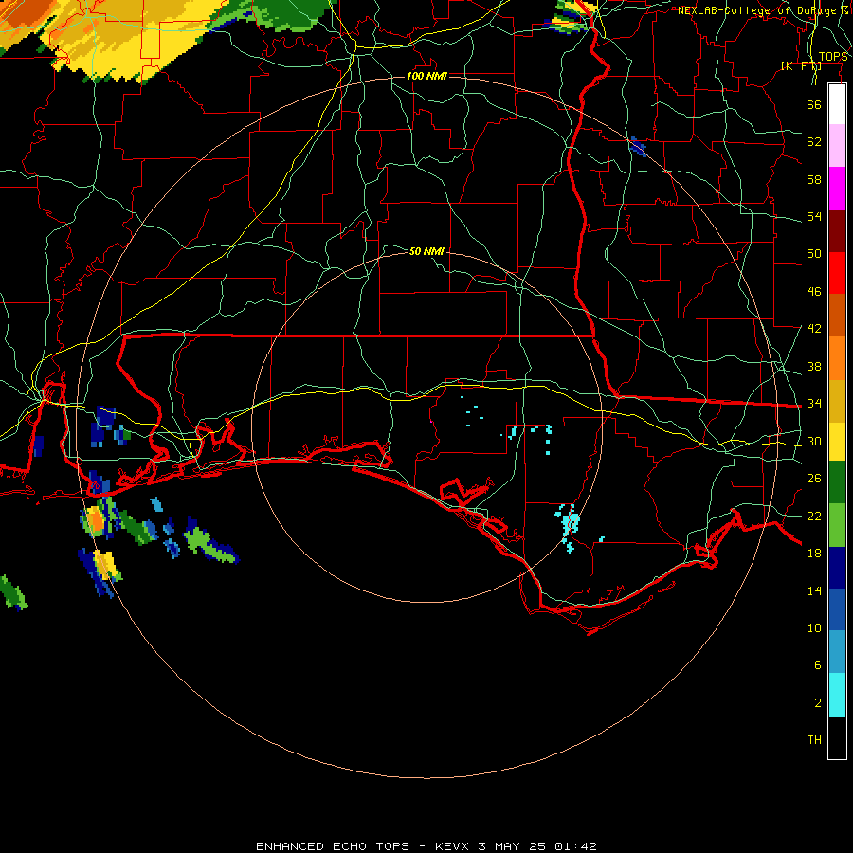The width and height of the screenshot is (853, 853).
Task: Click the '6' legend value label
Action: (x=818, y=664)
